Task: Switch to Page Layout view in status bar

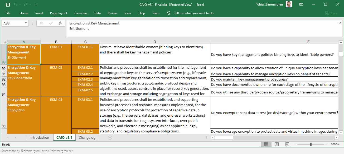Action: point(277,144)
